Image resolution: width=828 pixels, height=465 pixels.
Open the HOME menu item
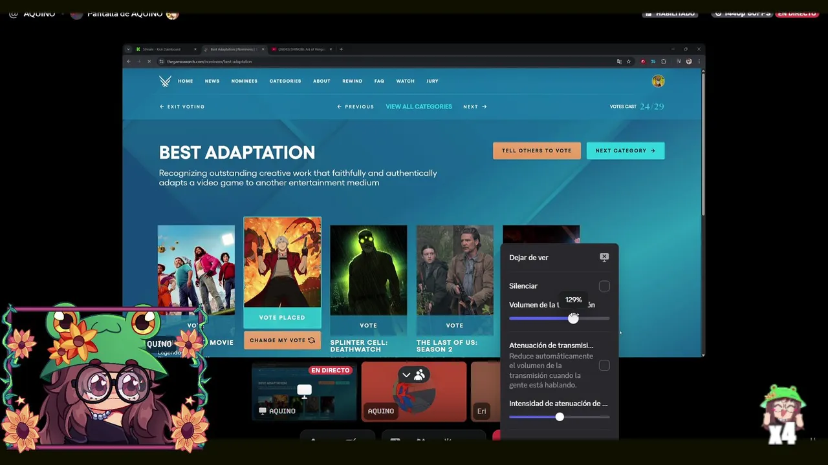coord(186,81)
